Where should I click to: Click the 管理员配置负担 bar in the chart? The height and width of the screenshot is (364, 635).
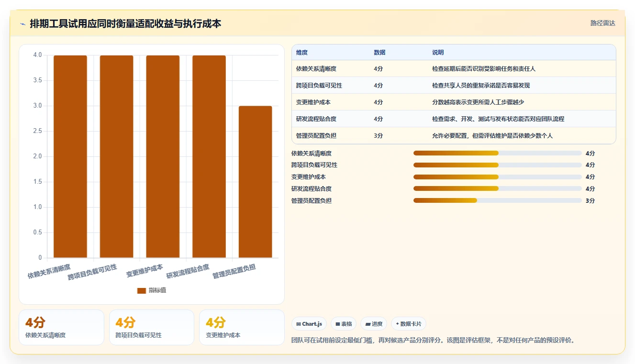256,182
